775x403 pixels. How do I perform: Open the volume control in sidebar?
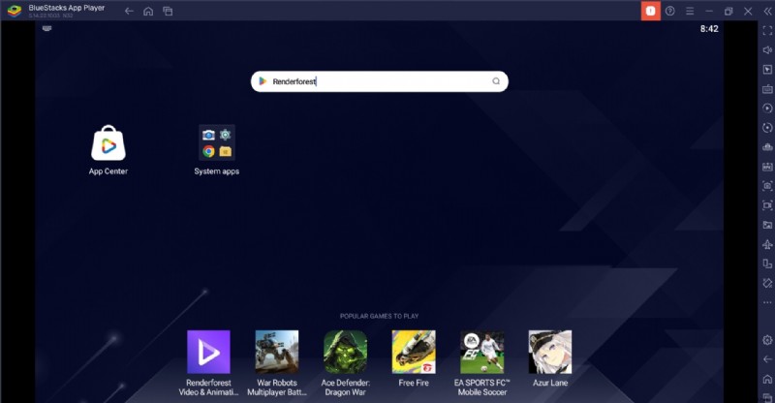pyautogui.click(x=767, y=50)
